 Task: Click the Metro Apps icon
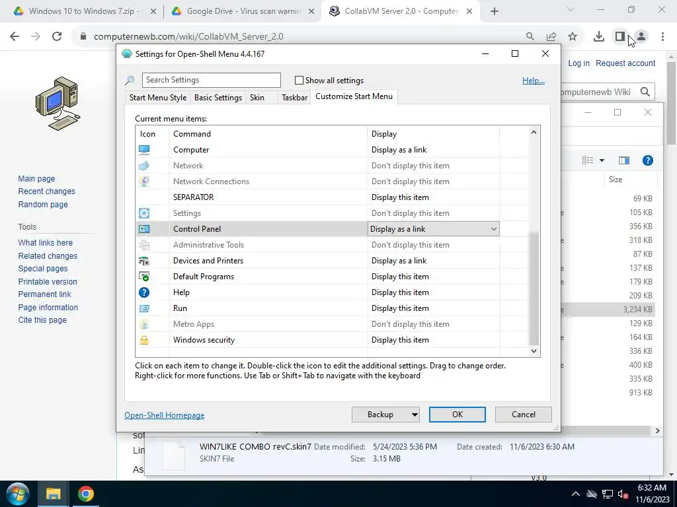click(143, 324)
